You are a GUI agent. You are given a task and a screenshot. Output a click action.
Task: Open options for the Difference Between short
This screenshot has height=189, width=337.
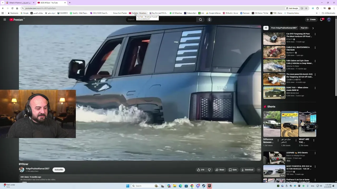pyautogui.click(x=278, y=140)
